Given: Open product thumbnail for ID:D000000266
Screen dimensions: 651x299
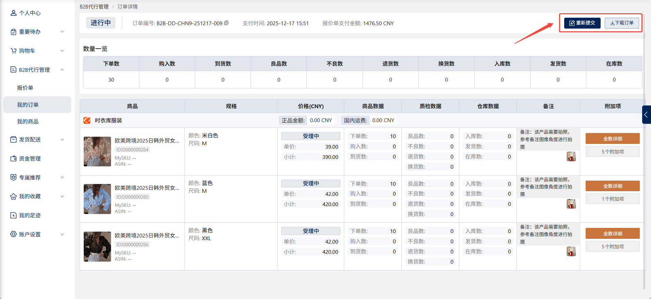Looking at the screenshot, I should point(97,247).
